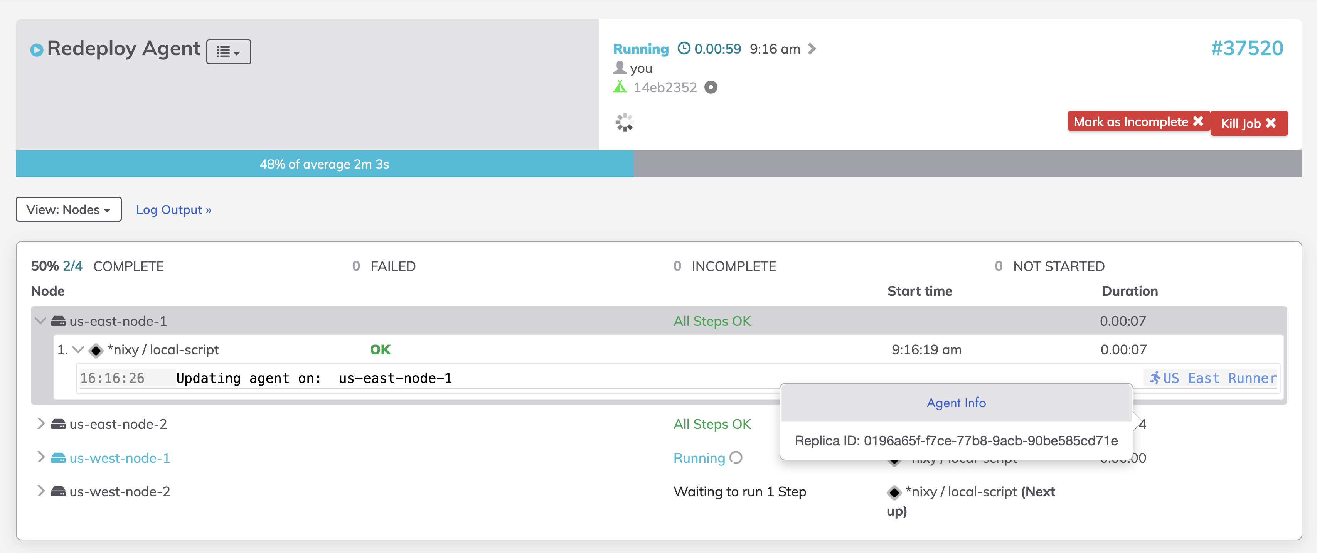Screen dimensions: 1317x553
Task: Click the right chevron after 9:16 am
Action: (x=811, y=49)
